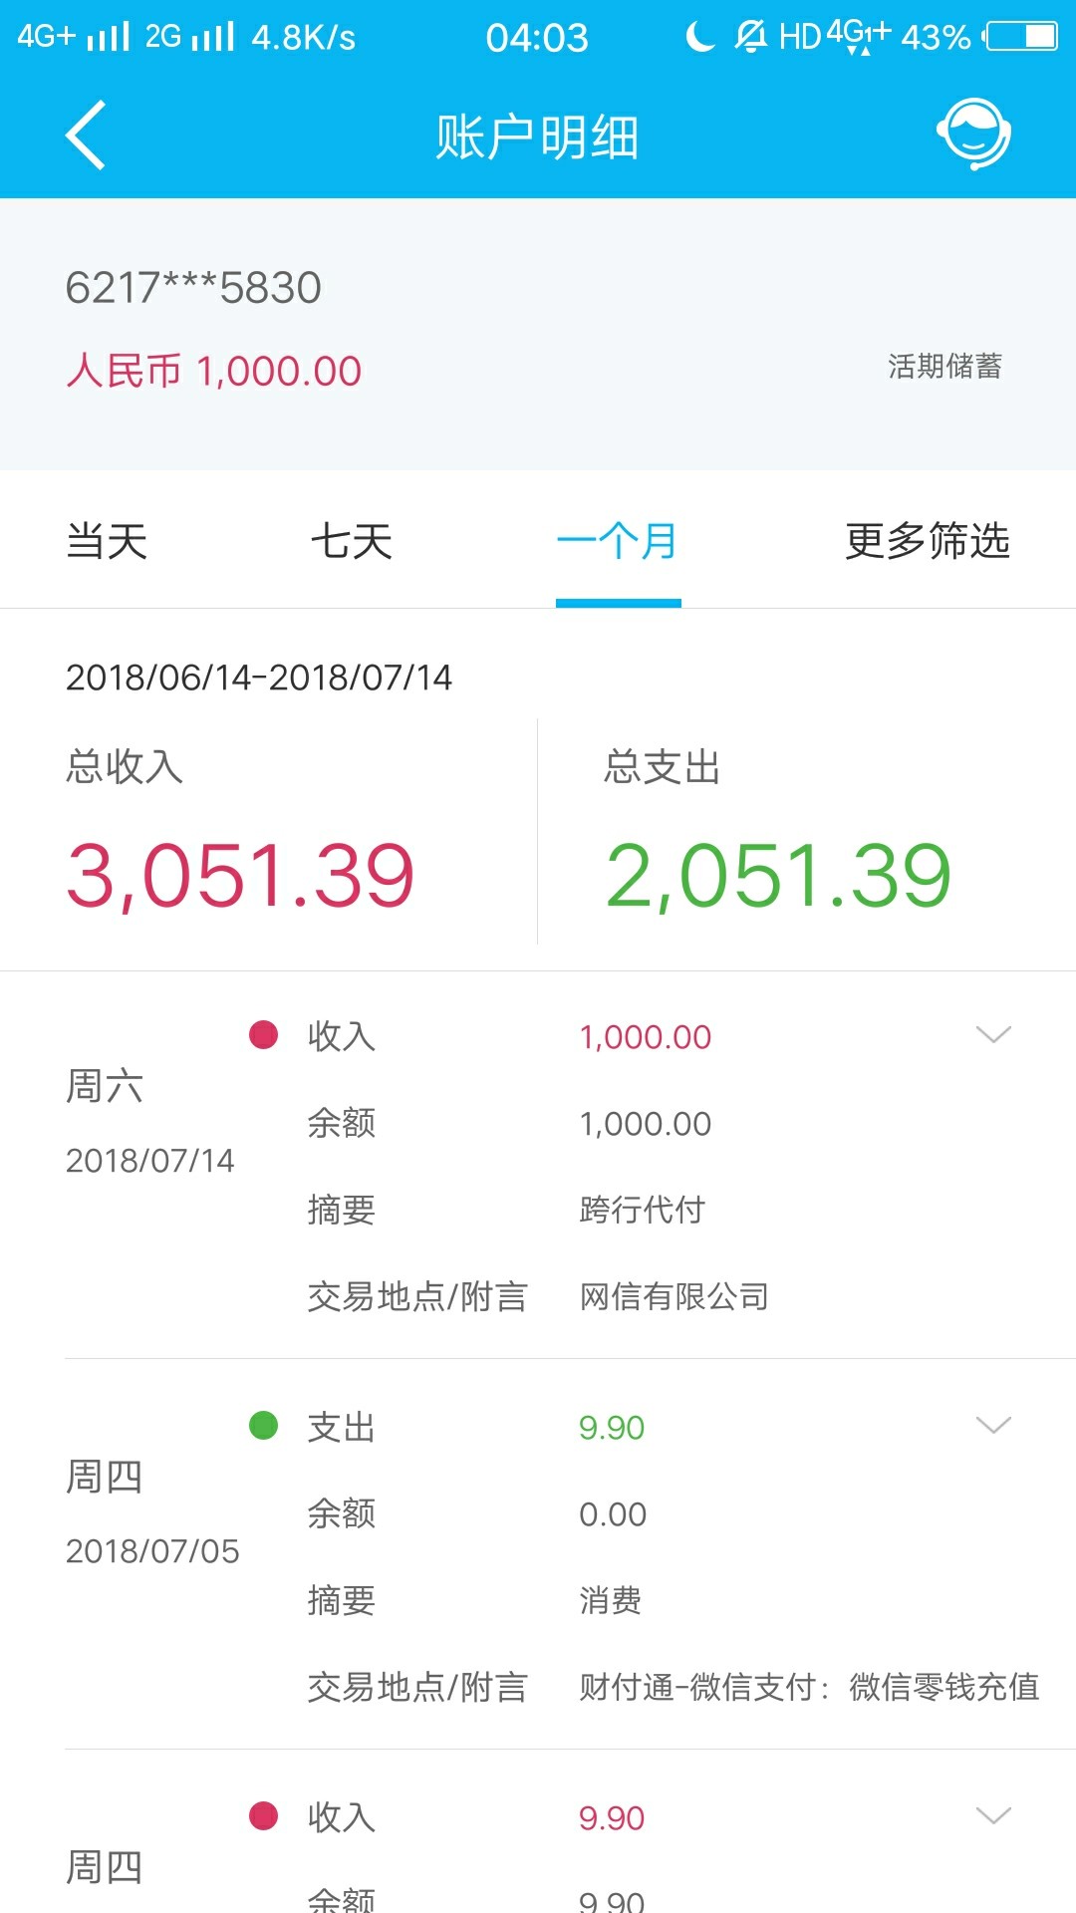Tap the red dot beside 1,000.00 收入
This screenshot has height=1913, width=1076.
pos(263,1035)
